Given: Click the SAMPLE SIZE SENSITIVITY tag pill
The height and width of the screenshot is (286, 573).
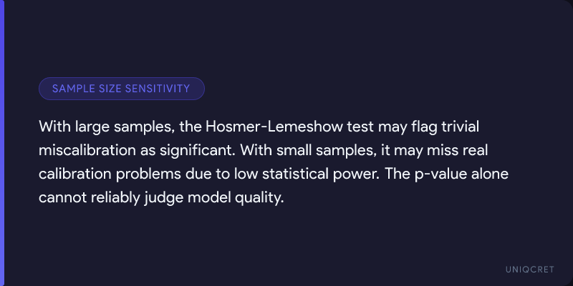Looking at the screenshot, I should pos(122,89).
